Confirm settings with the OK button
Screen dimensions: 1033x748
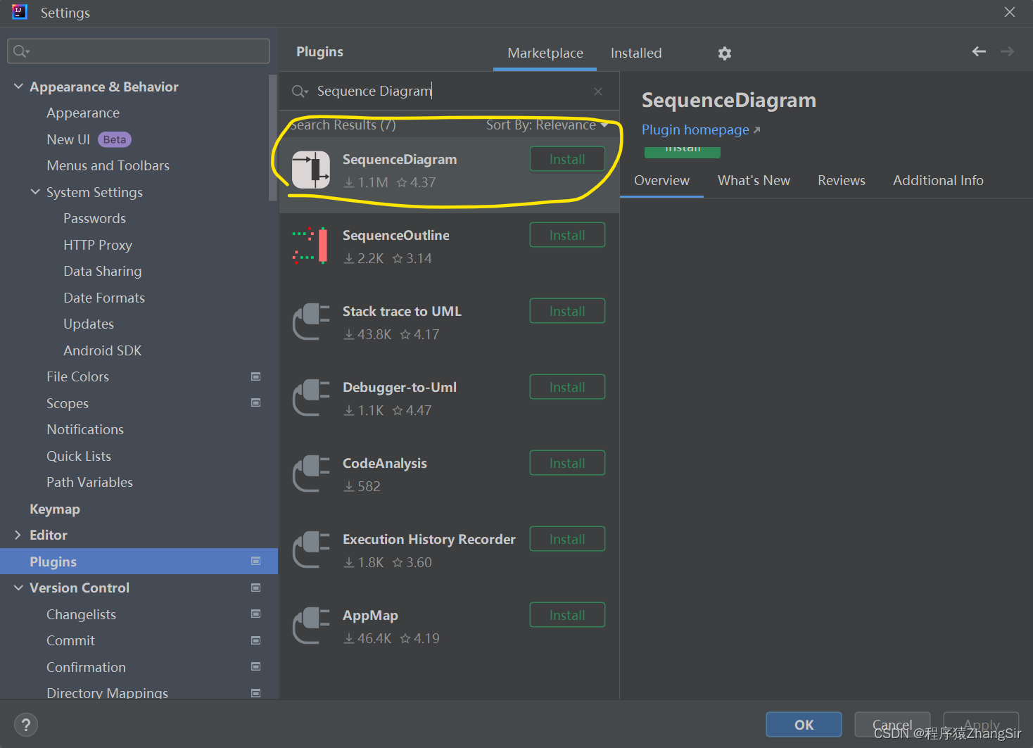tap(804, 725)
